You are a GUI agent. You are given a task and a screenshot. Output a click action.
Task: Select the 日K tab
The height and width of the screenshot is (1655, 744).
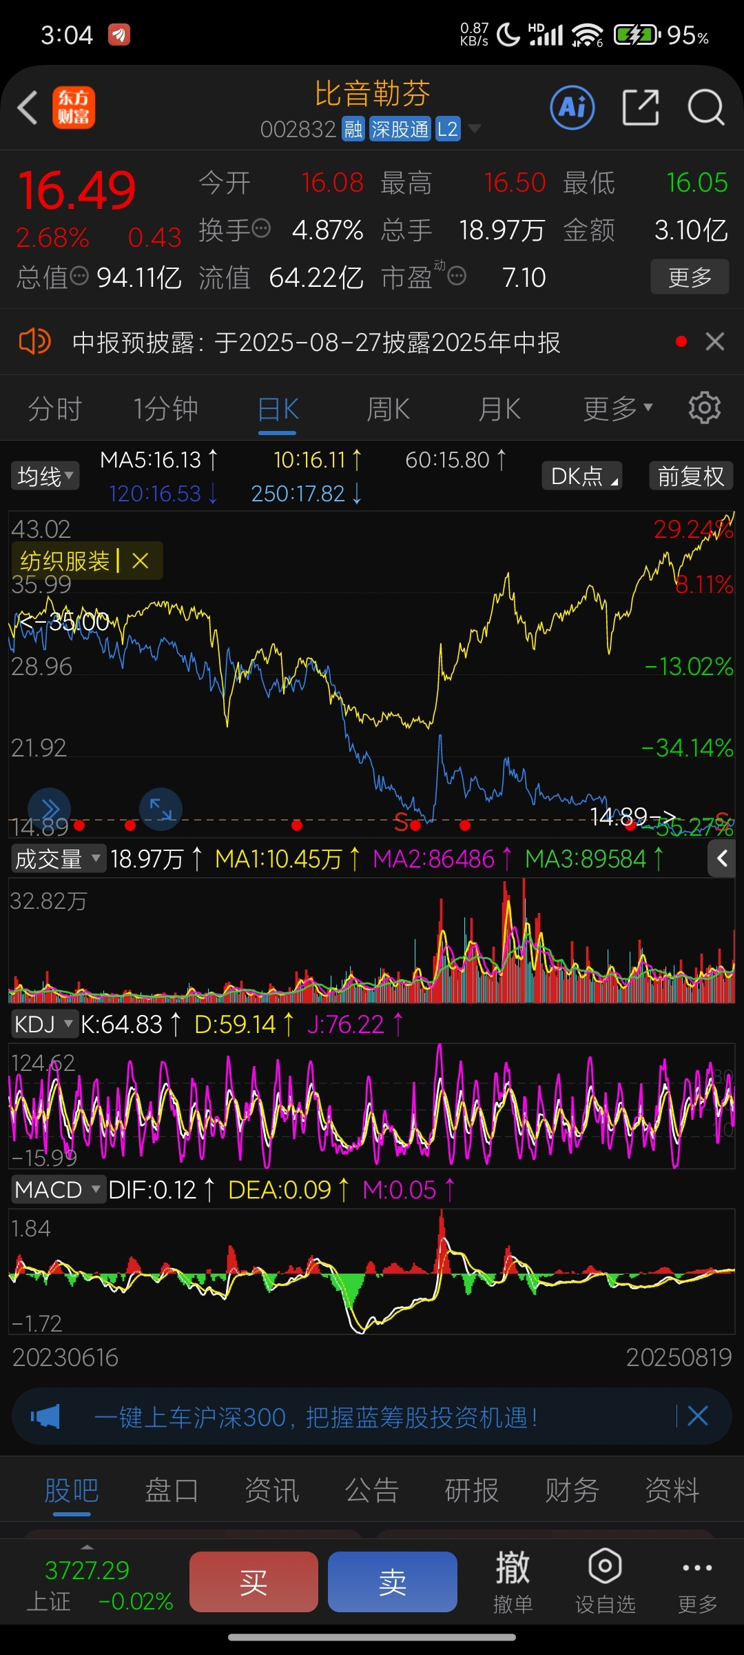coord(278,408)
